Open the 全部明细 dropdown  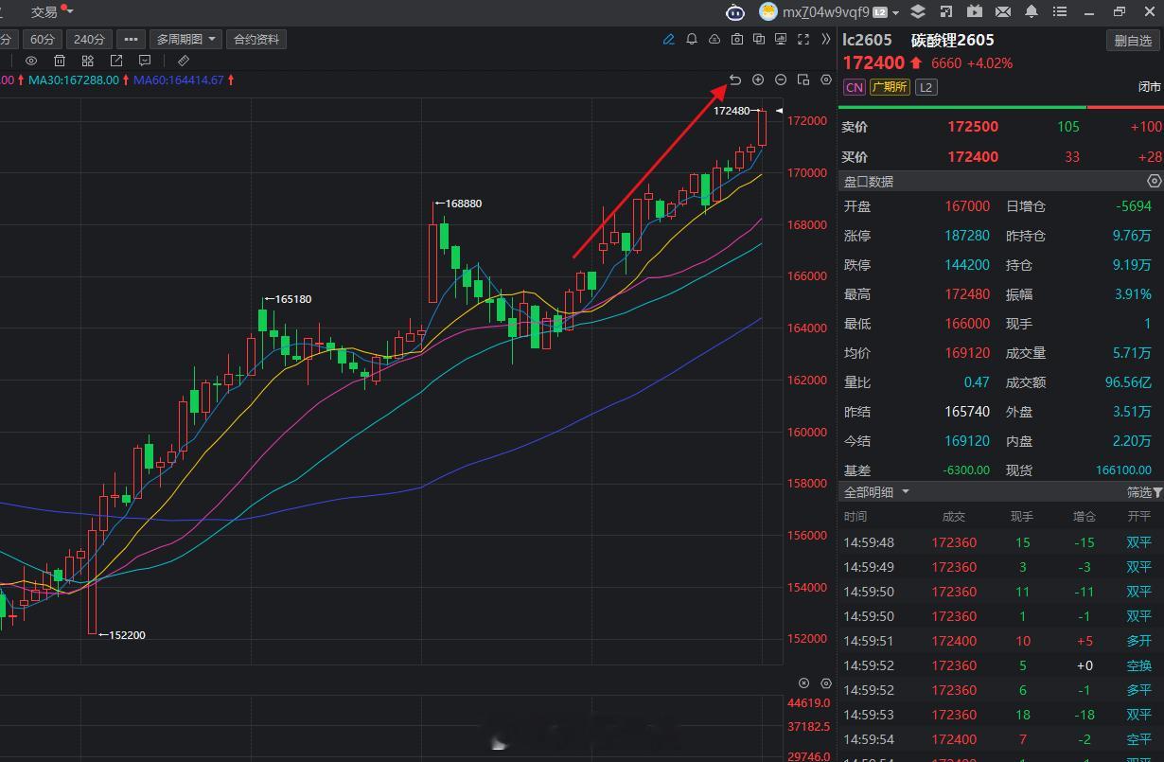pos(877,492)
